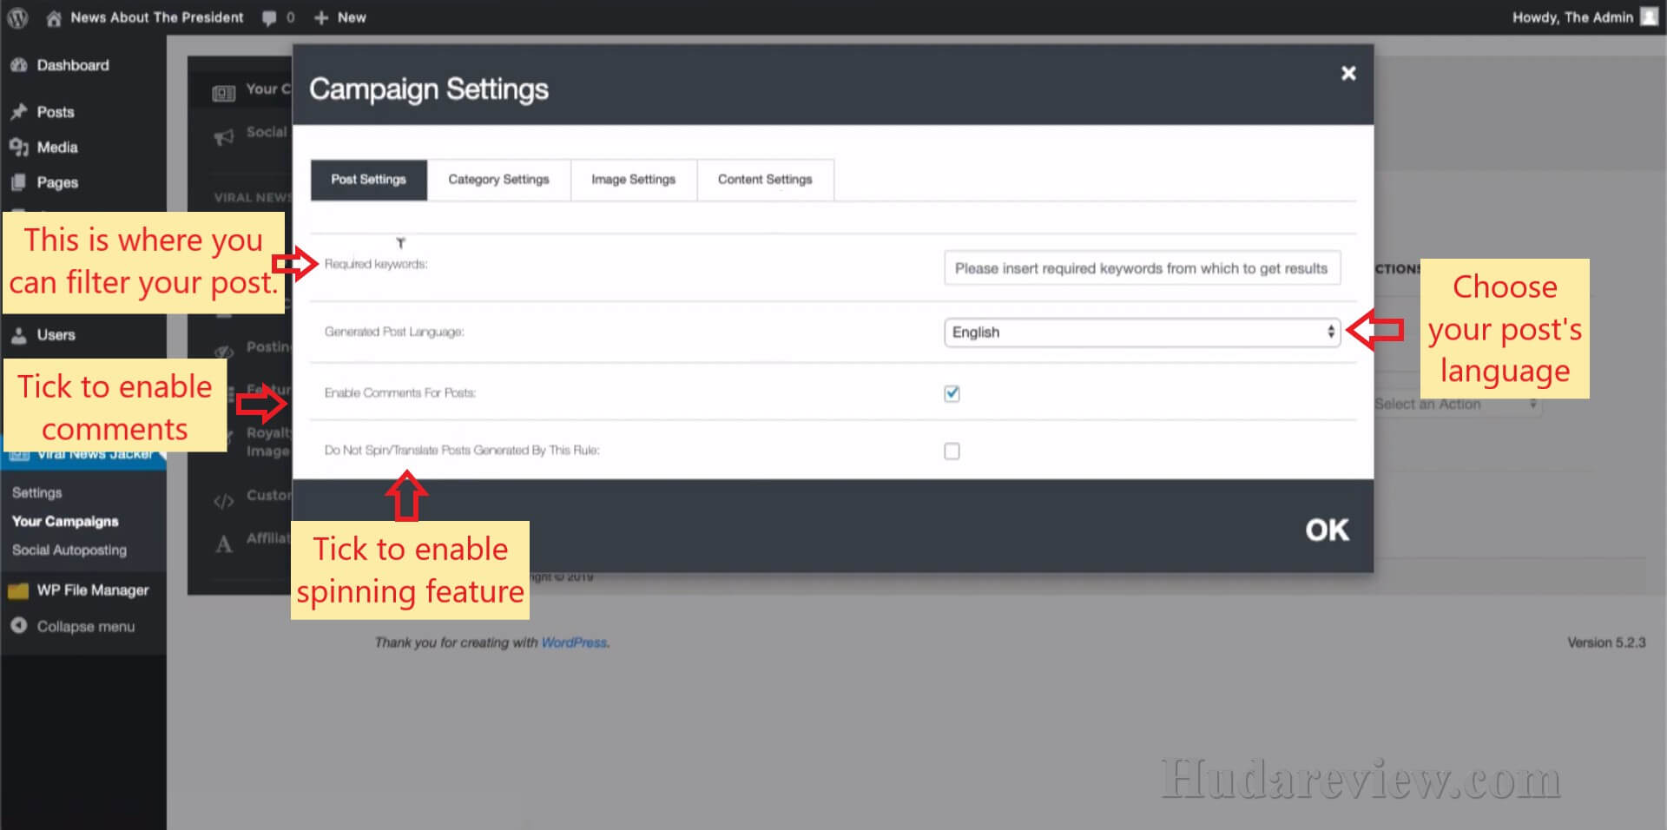Click the Required keywords label
The width and height of the screenshot is (1667, 830).
(376, 264)
